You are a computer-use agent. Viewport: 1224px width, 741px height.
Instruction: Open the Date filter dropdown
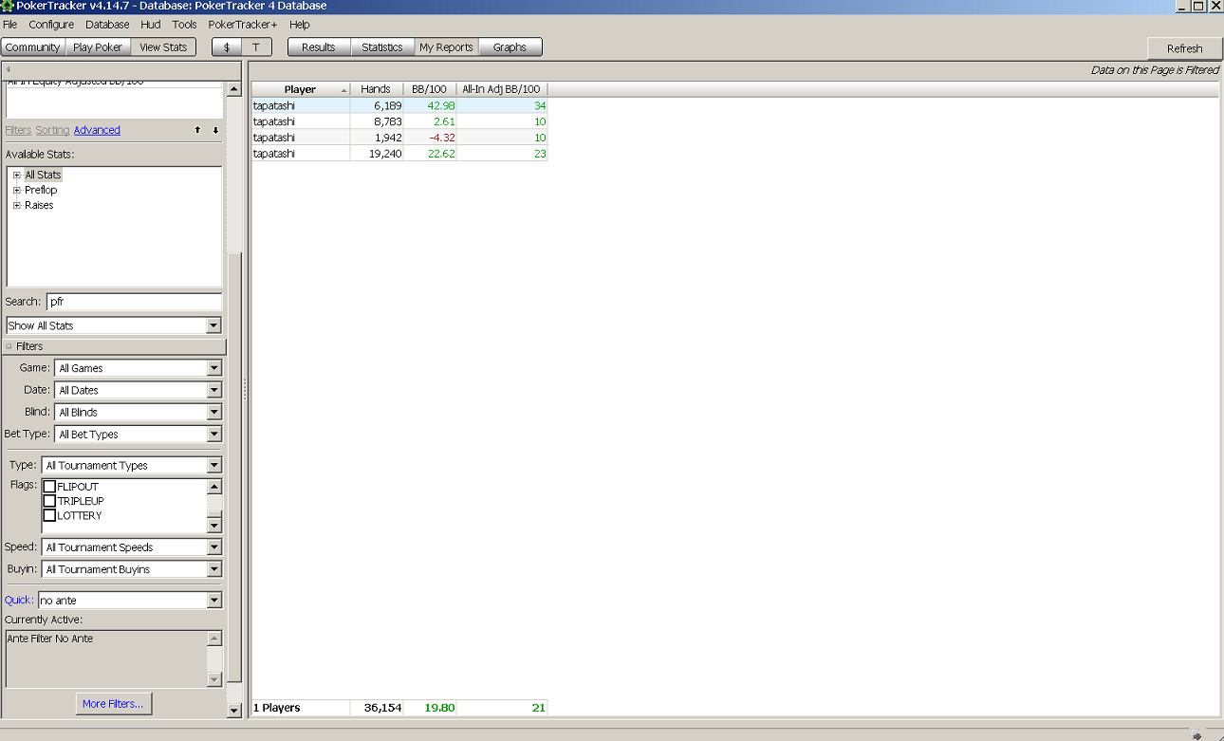(213, 390)
